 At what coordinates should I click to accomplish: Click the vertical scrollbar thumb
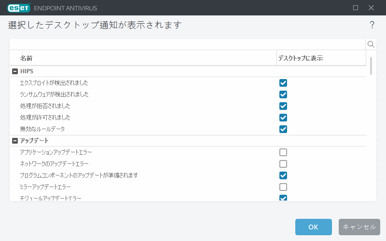pos(371,66)
